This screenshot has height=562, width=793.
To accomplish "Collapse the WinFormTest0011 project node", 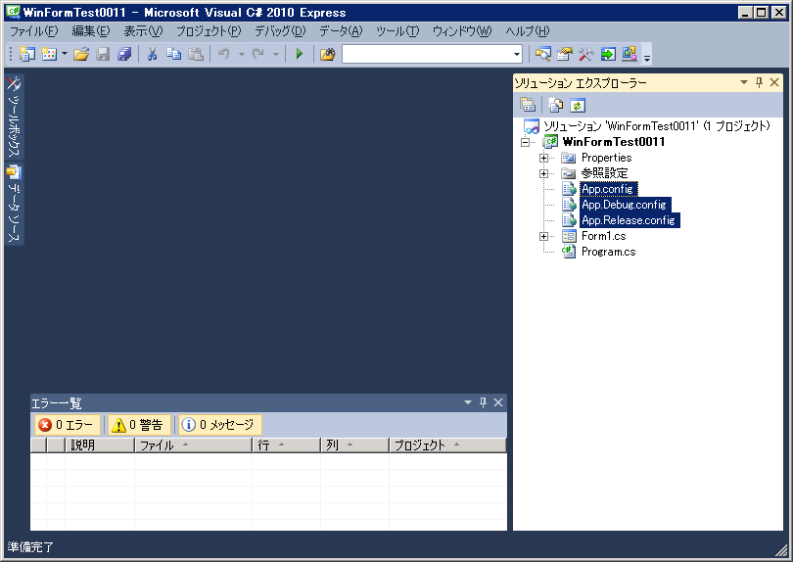I will (x=526, y=143).
